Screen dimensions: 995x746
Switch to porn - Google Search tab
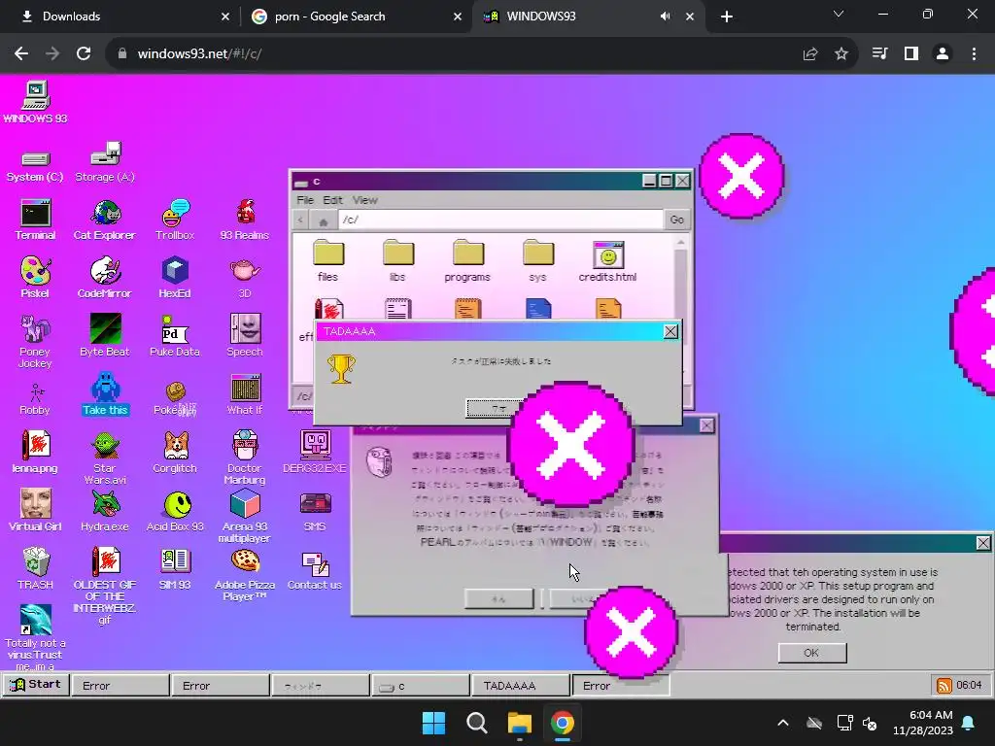coord(357,17)
